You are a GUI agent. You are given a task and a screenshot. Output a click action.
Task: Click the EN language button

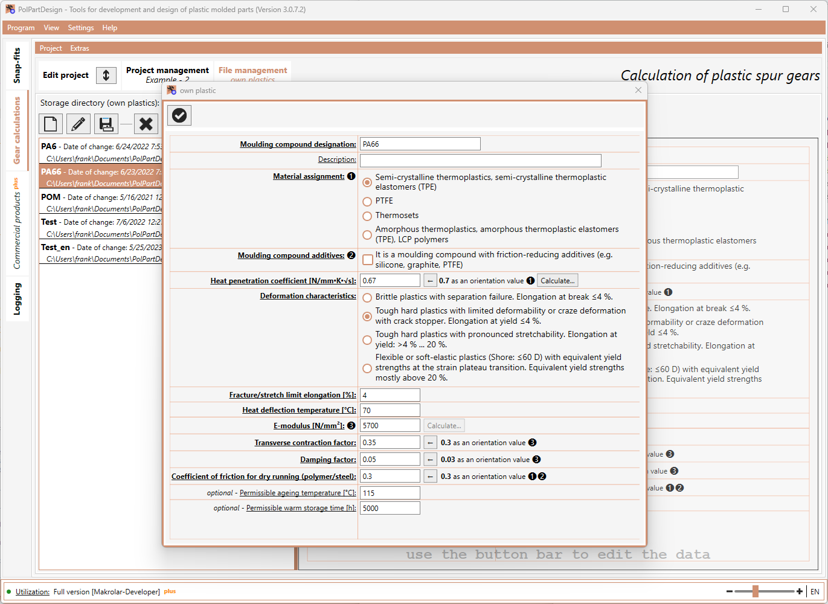click(815, 592)
